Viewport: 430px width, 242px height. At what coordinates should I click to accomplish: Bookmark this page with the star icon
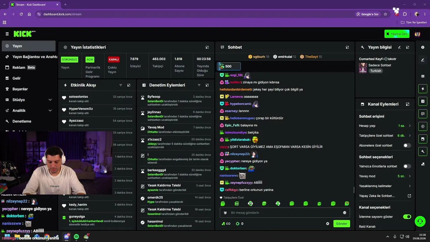385,14
